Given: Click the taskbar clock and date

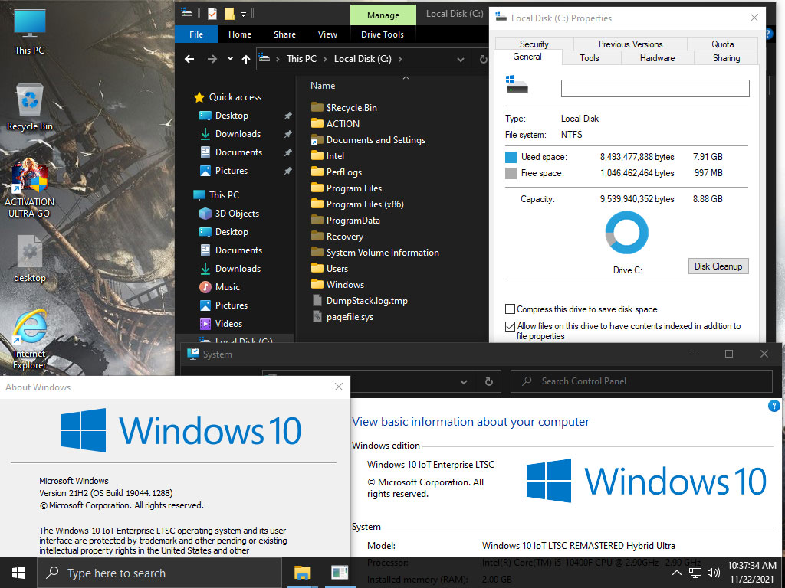Looking at the screenshot, I should pos(751,573).
